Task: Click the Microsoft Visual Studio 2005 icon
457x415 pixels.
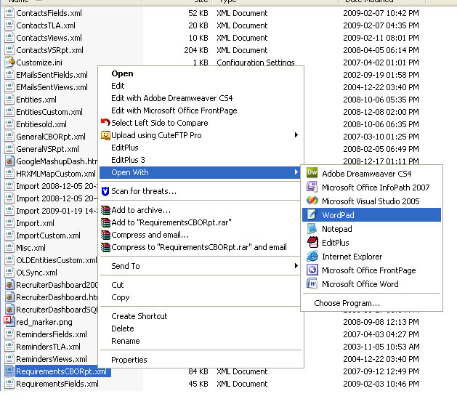Action: coord(312,201)
